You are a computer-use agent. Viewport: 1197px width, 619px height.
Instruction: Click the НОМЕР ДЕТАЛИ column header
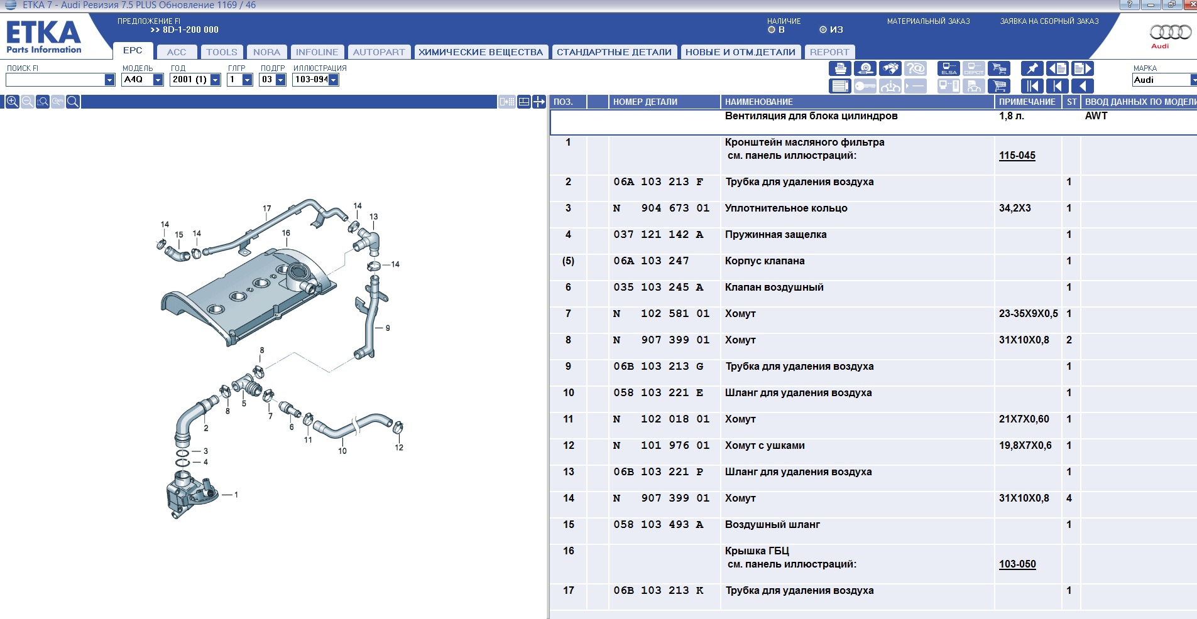[x=664, y=102]
